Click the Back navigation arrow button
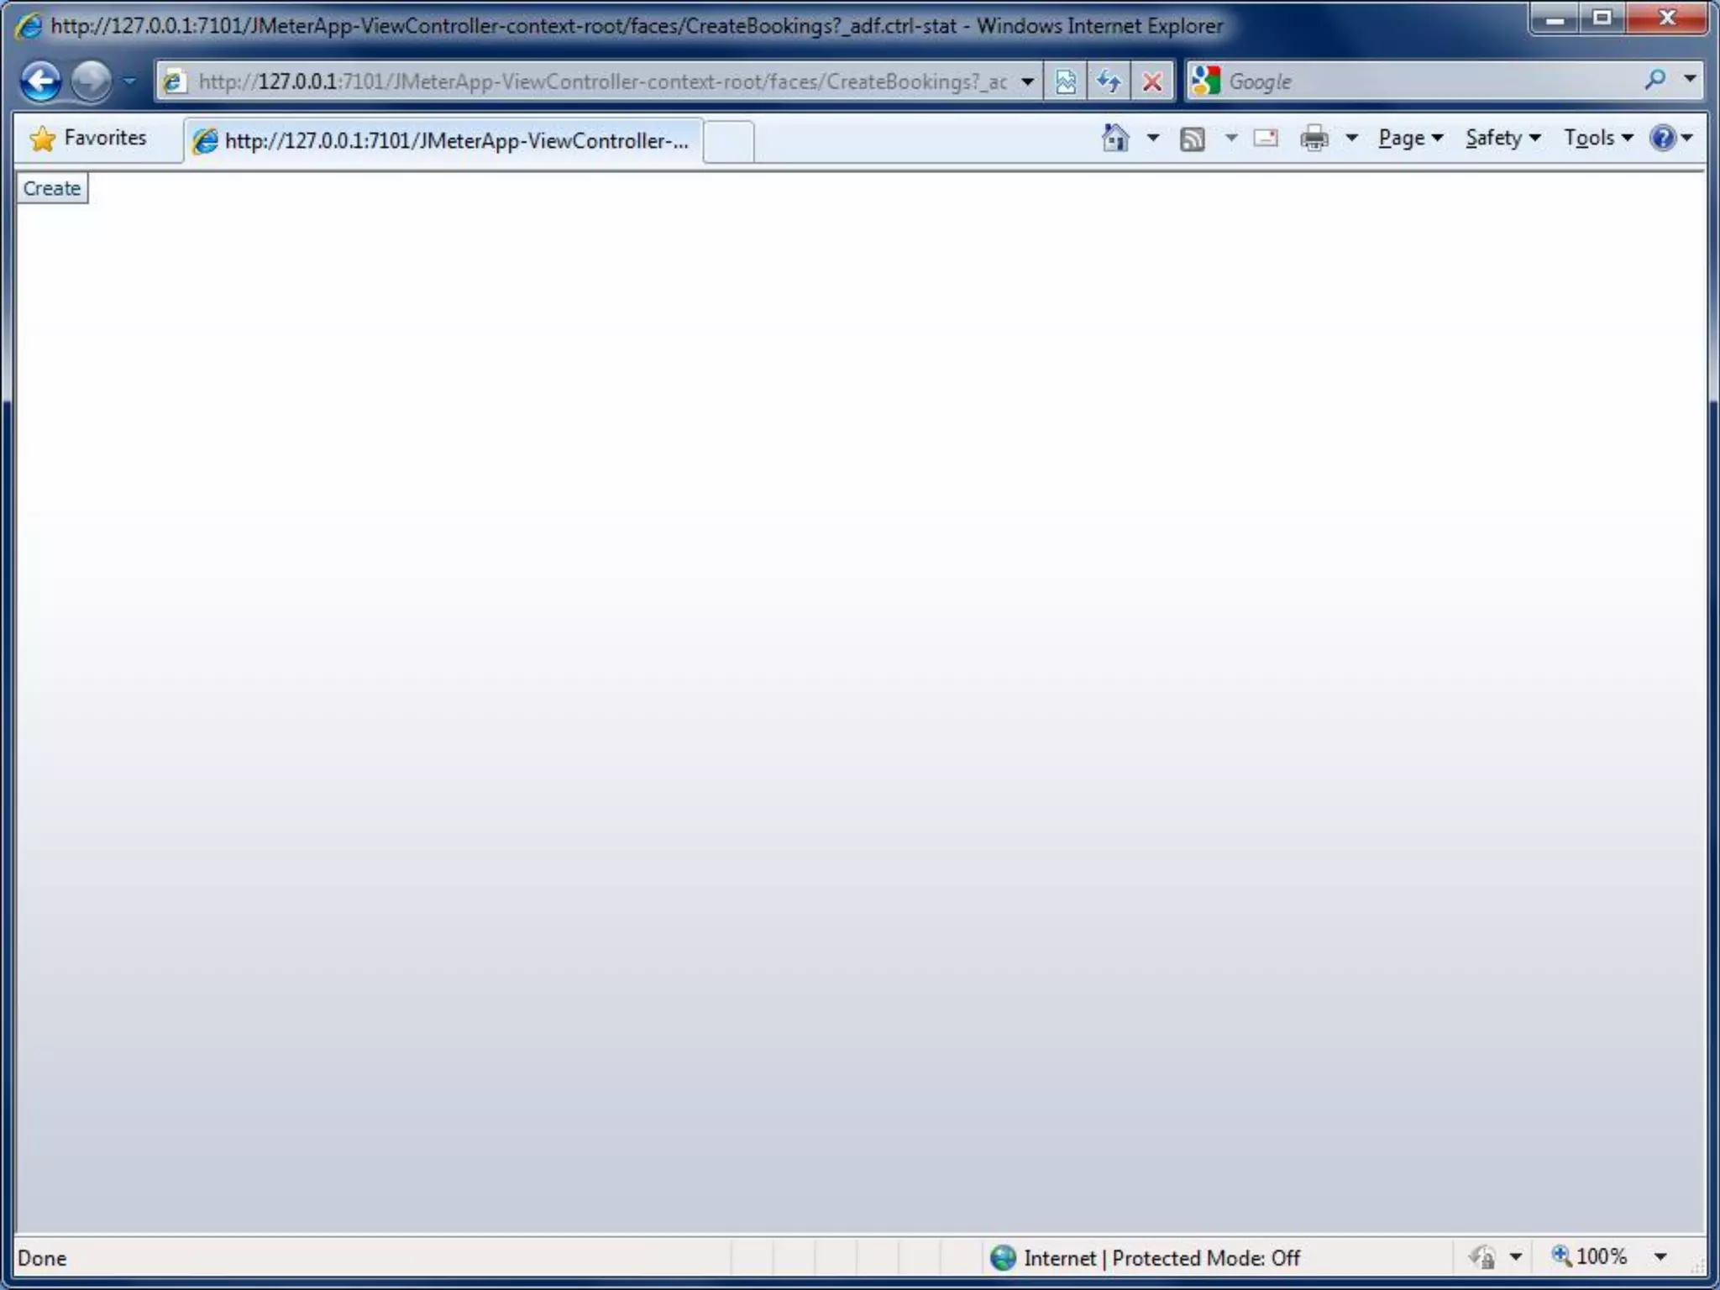This screenshot has width=1720, height=1290. point(40,81)
